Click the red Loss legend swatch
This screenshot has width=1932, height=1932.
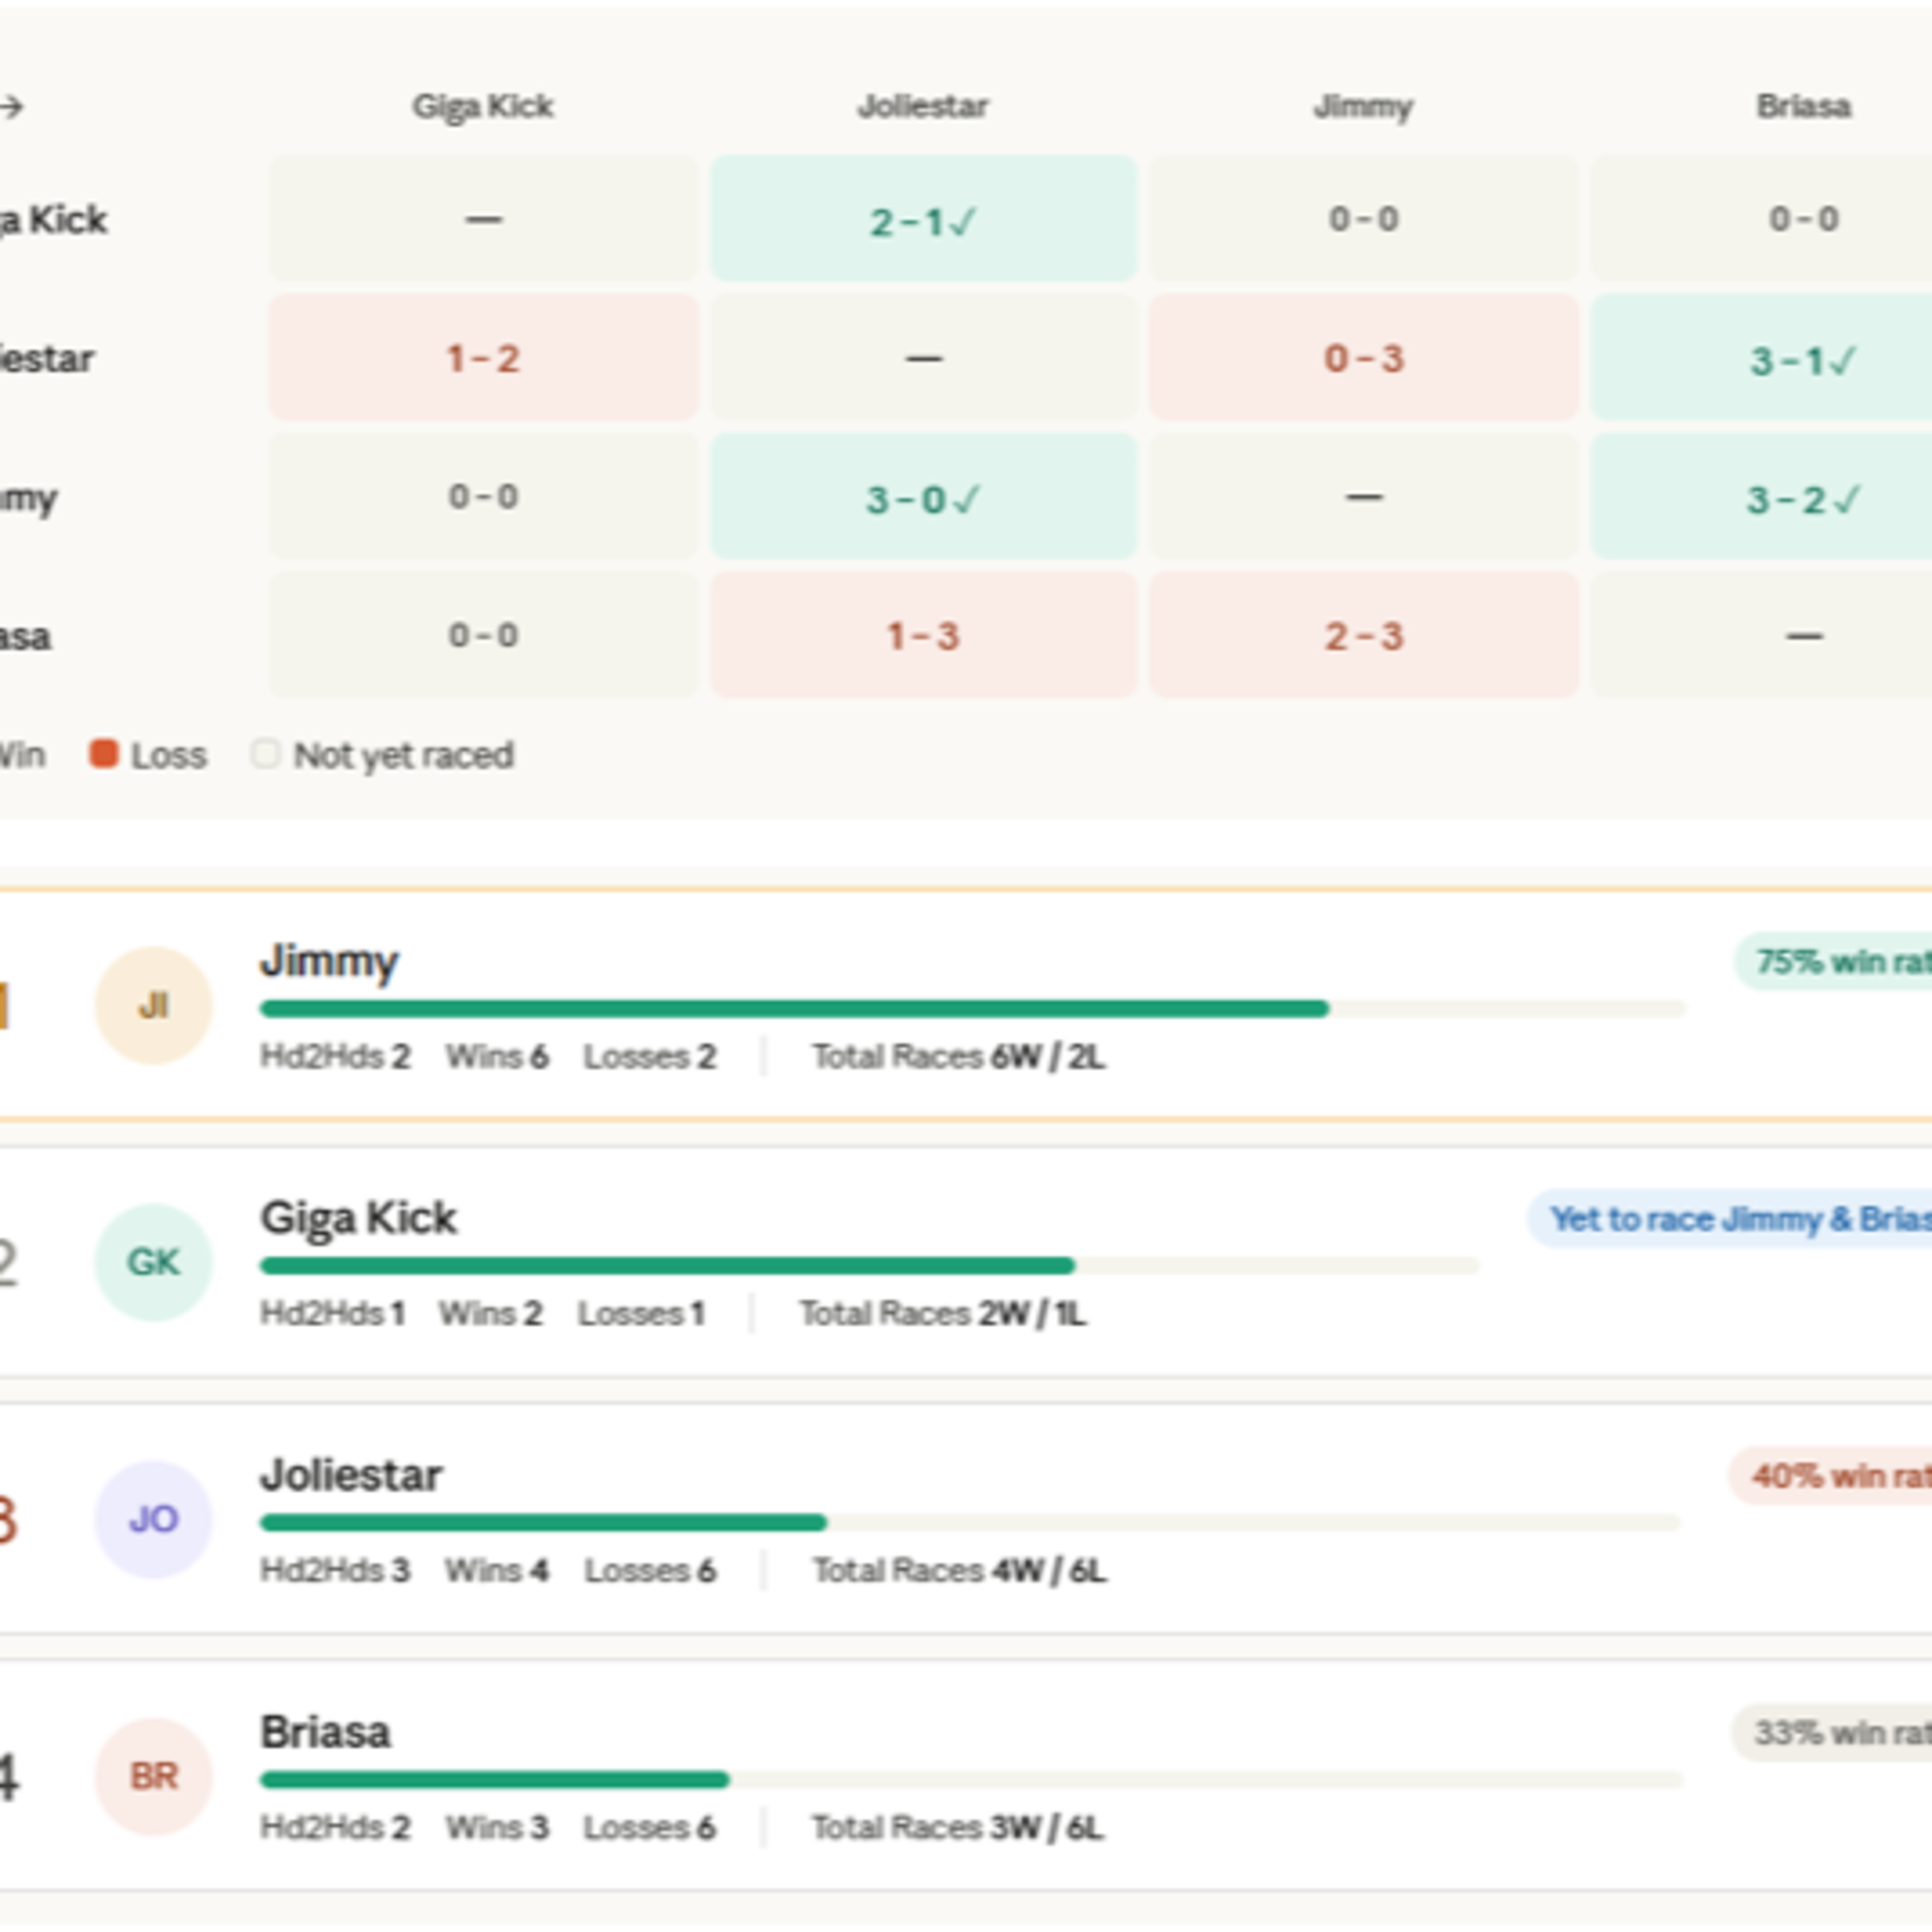click(104, 754)
